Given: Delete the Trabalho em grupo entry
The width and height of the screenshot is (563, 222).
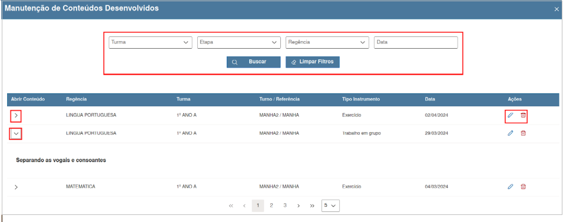Looking at the screenshot, I should coord(524,133).
